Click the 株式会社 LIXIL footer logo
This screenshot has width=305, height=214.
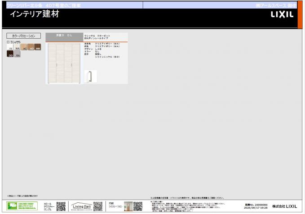(285, 206)
